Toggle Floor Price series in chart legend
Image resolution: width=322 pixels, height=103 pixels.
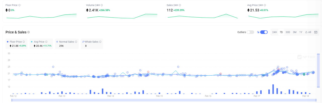[x=16, y=42]
